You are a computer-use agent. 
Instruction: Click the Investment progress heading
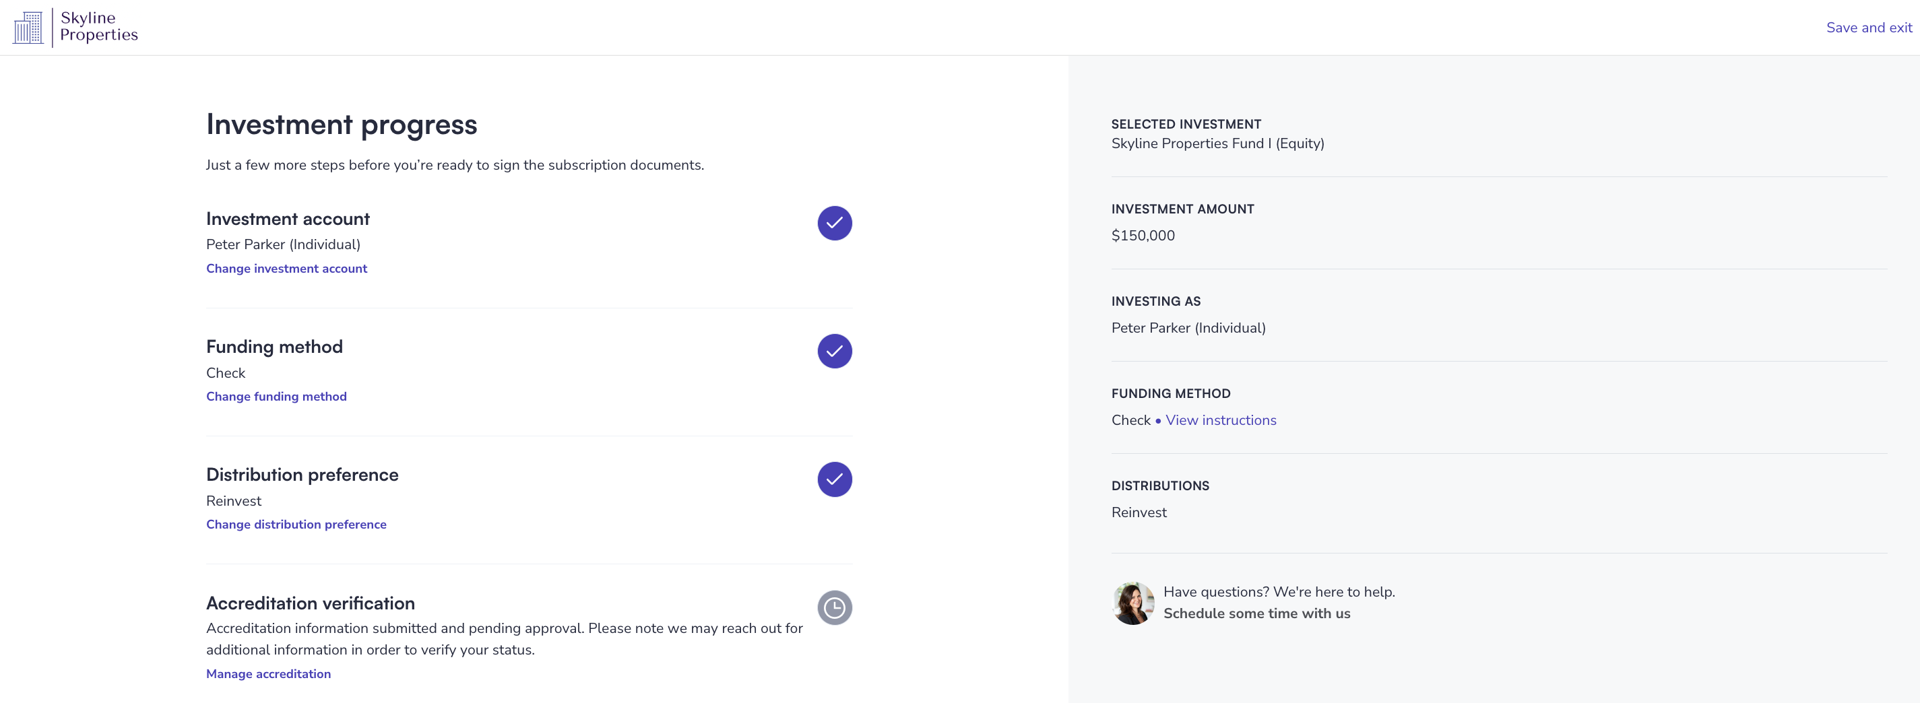(342, 125)
